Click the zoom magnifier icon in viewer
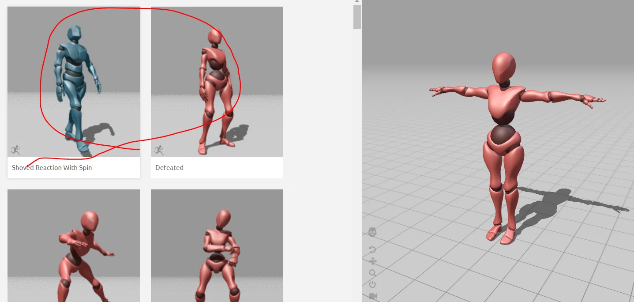This screenshot has width=634, height=302. pos(372,273)
